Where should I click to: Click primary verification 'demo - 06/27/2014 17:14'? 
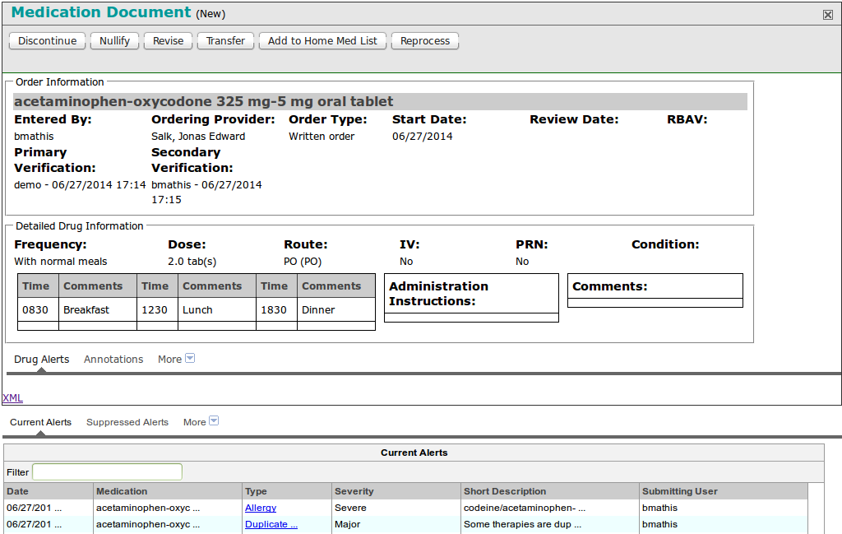80,185
